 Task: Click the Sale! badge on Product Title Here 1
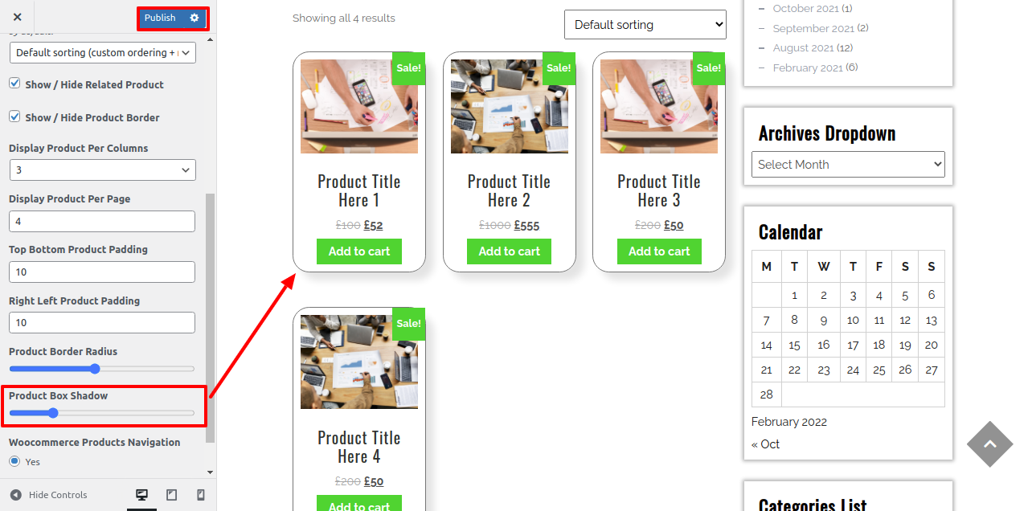pyautogui.click(x=408, y=68)
